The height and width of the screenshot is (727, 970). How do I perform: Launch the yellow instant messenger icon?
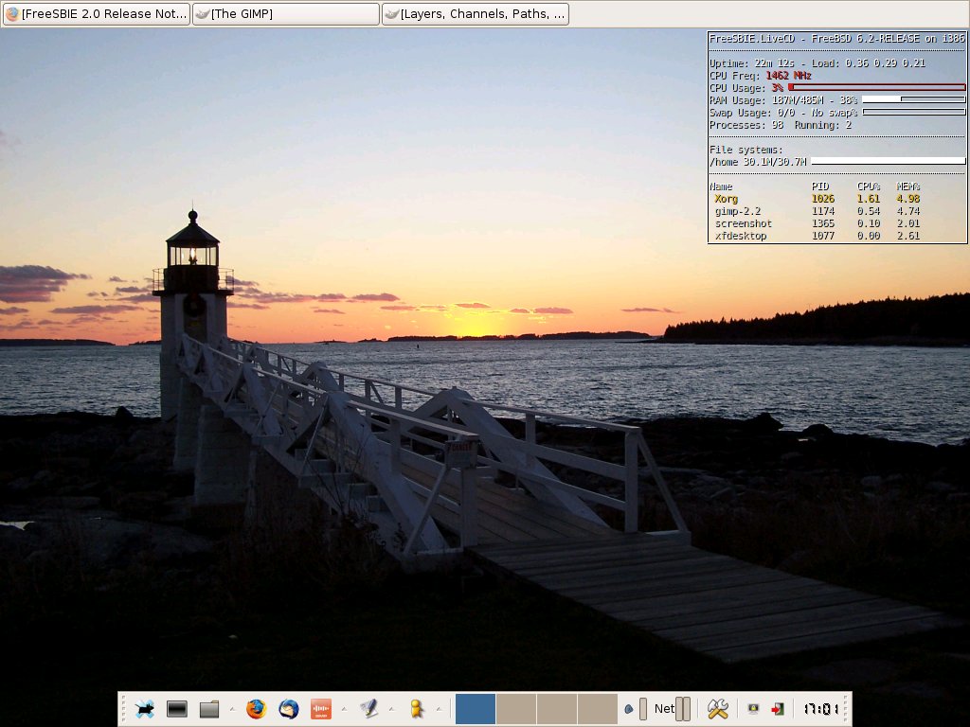(x=415, y=708)
